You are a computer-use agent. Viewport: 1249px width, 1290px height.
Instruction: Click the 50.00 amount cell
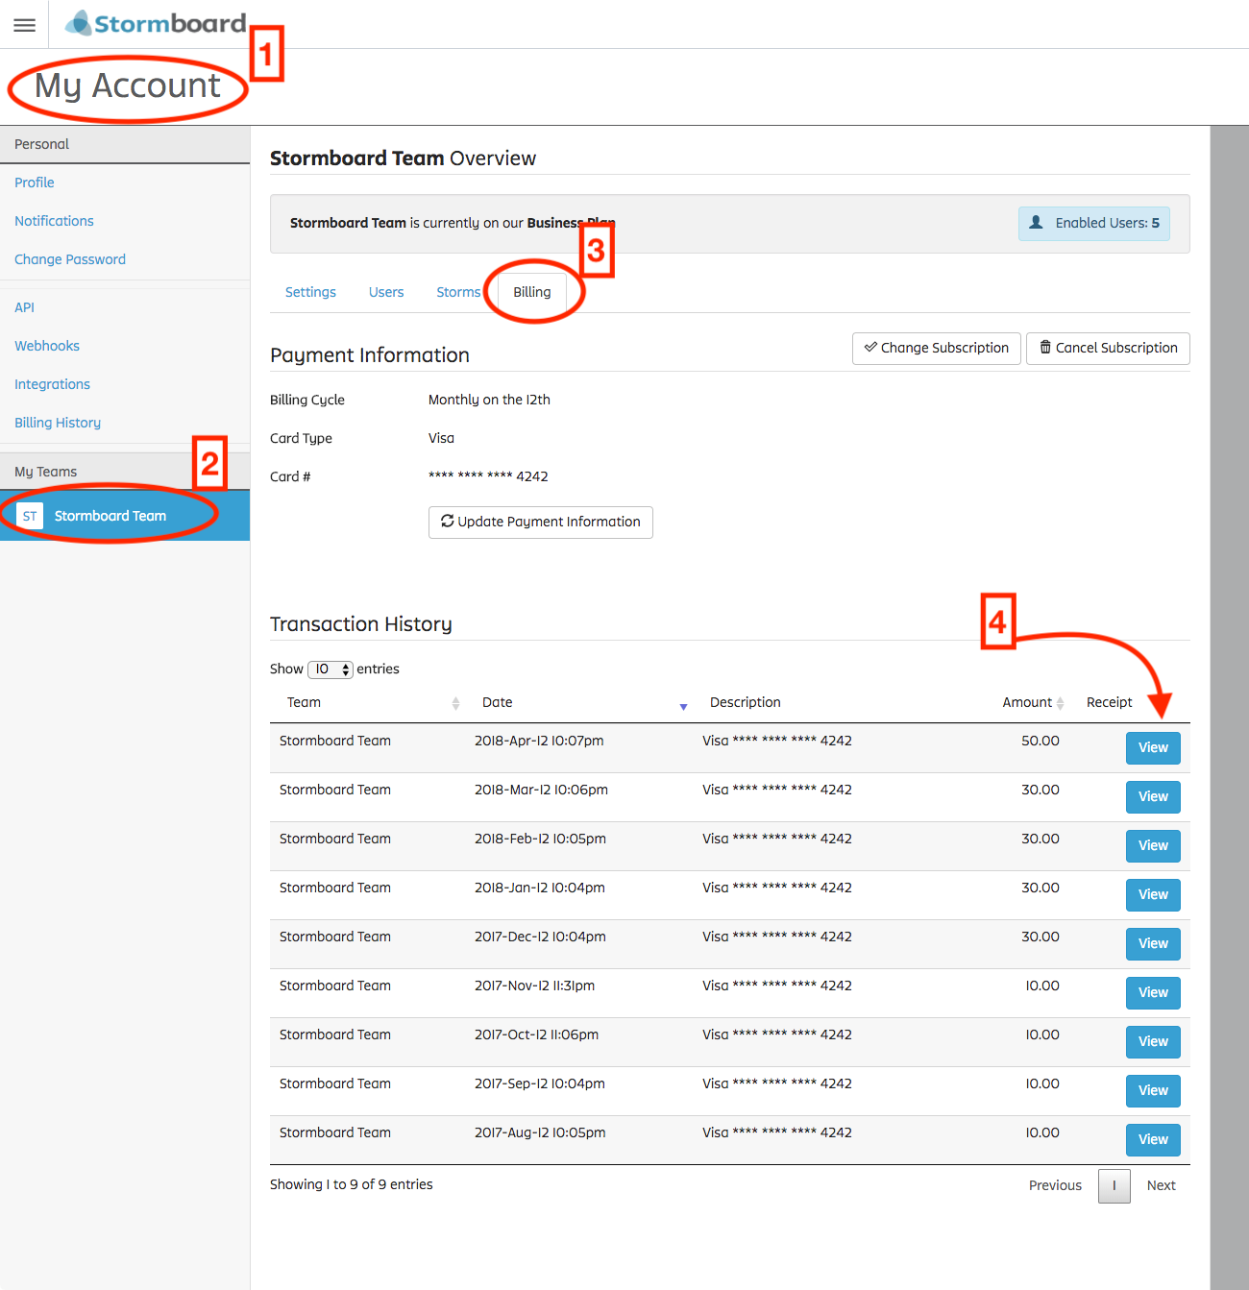(1041, 741)
